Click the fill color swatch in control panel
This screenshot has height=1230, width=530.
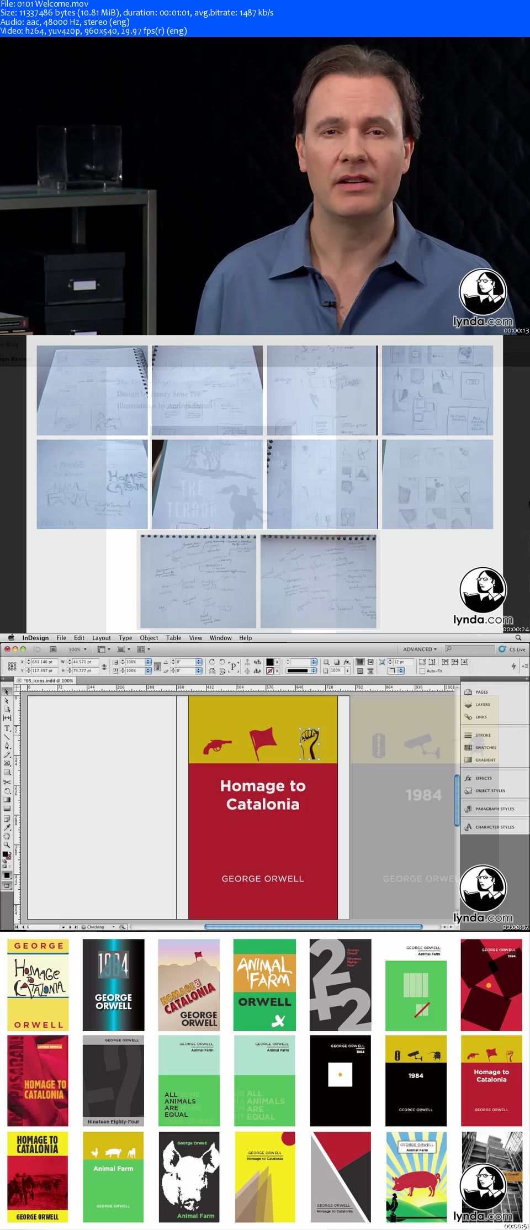pyautogui.click(x=270, y=662)
